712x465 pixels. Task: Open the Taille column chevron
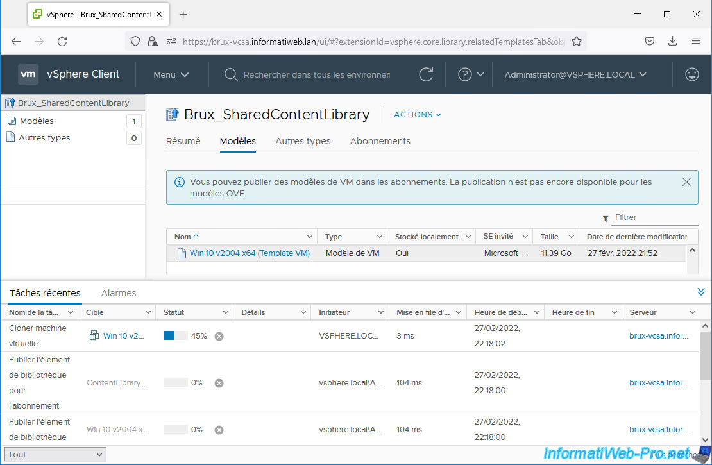(x=572, y=237)
